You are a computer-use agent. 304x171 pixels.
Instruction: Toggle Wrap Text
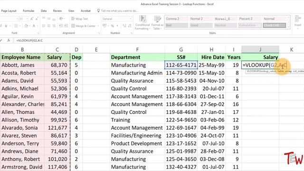79,19
